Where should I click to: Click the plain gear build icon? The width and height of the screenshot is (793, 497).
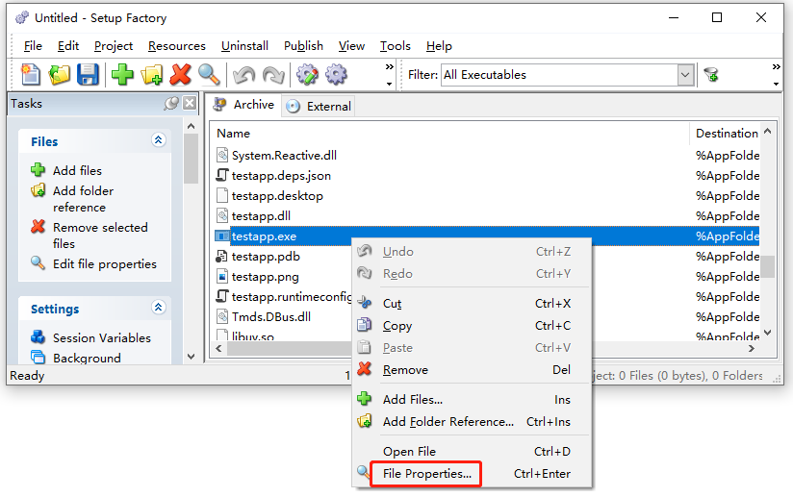[x=336, y=74]
